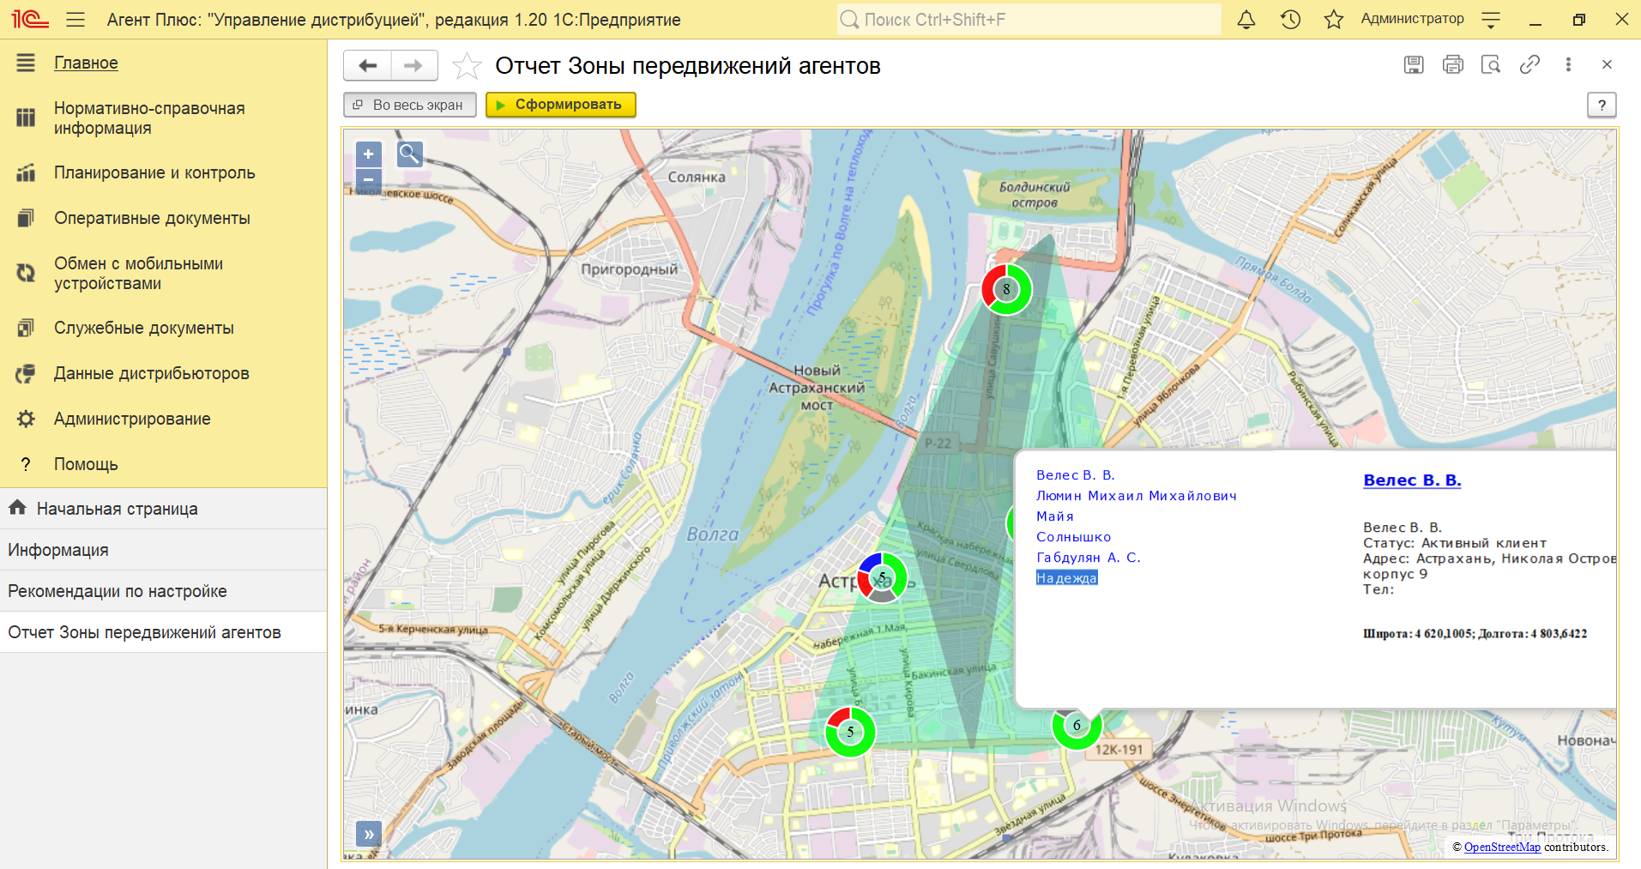
Task: Click Служебные документы icon
Action: (x=26, y=328)
